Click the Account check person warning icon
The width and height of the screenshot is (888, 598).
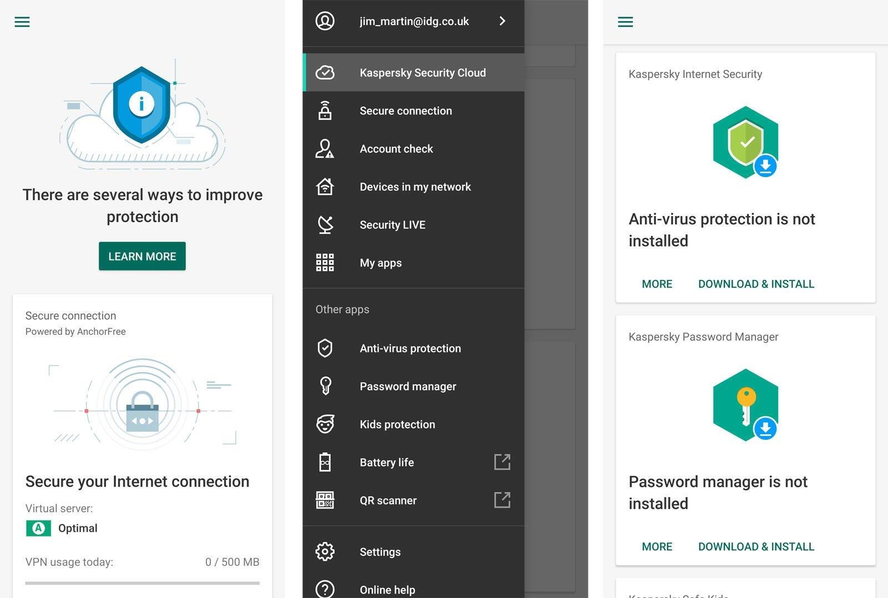tap(325, 149)
